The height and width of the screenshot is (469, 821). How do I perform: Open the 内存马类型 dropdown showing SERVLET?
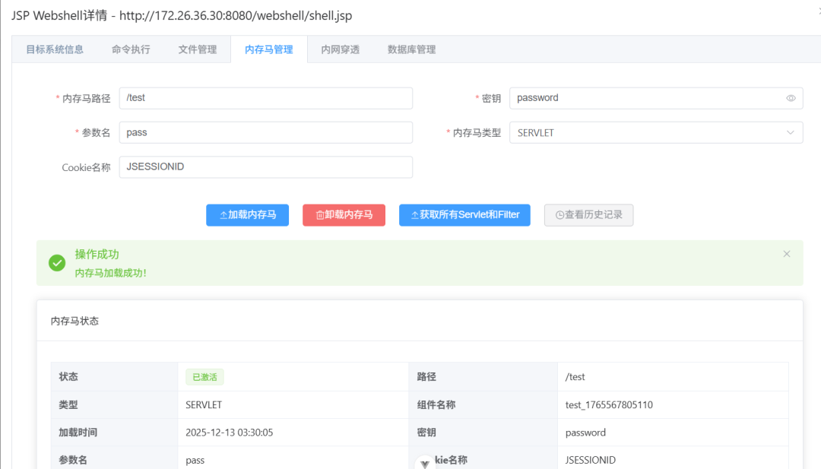click(x=655, y=132)
